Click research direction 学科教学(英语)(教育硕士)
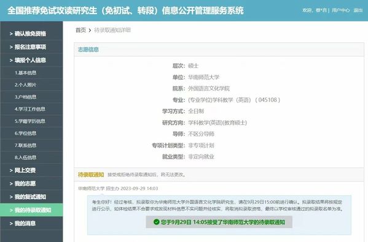Screen dimensions: 368x242 pyautogui.click(x=217, y=123)
